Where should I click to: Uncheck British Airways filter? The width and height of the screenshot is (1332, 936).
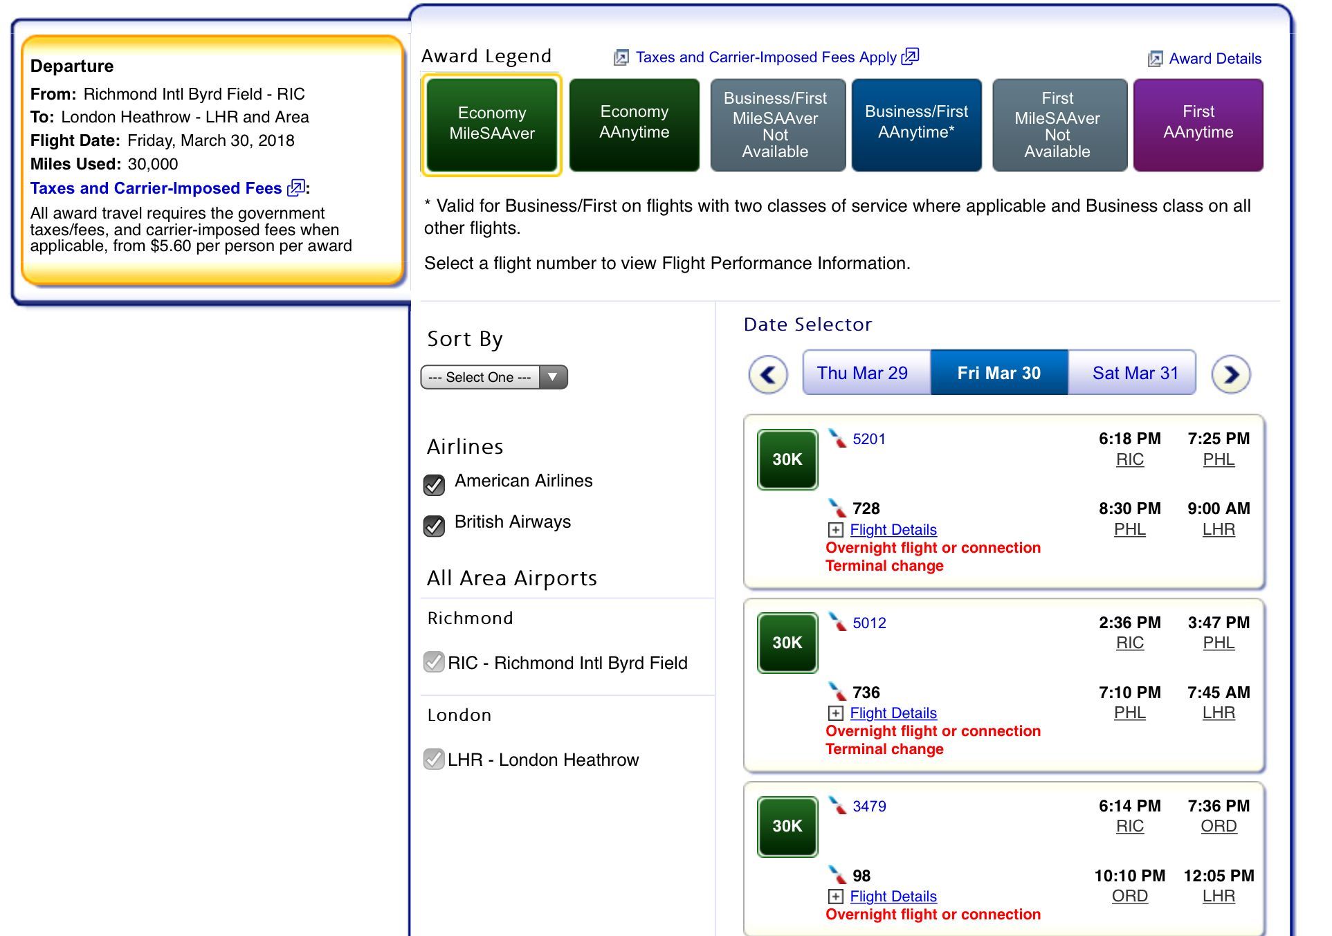click(x=434, y=526)
